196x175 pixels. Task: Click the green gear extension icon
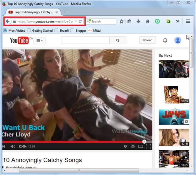click(168, 21)
